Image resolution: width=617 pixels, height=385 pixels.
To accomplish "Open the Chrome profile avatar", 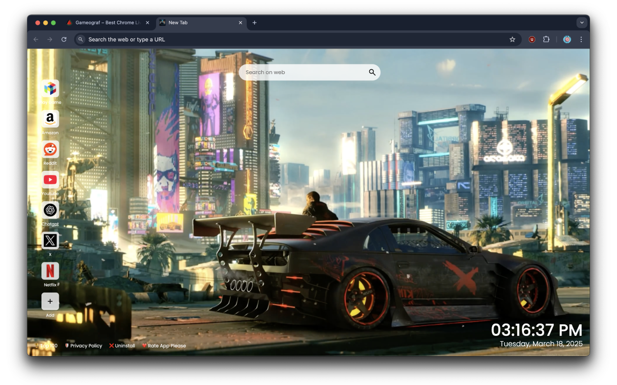I will pos(567,39).
